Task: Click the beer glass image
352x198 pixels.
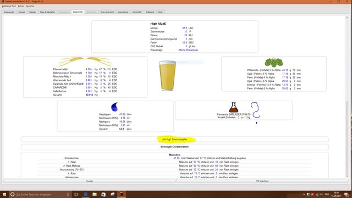Action: click(167, 76)
